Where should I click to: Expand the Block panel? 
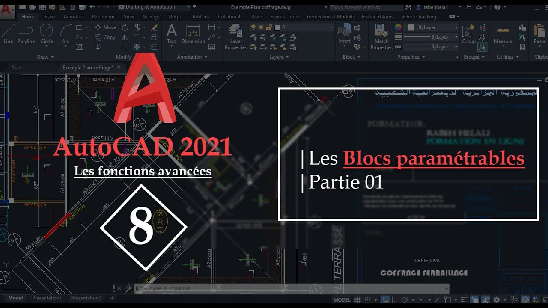pyautogui.click(x=352, y=57)
